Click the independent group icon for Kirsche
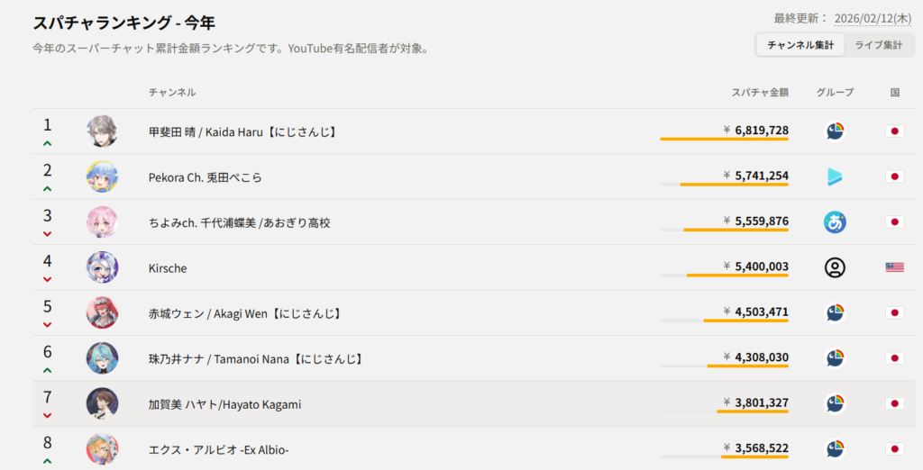 pos(835,267)
